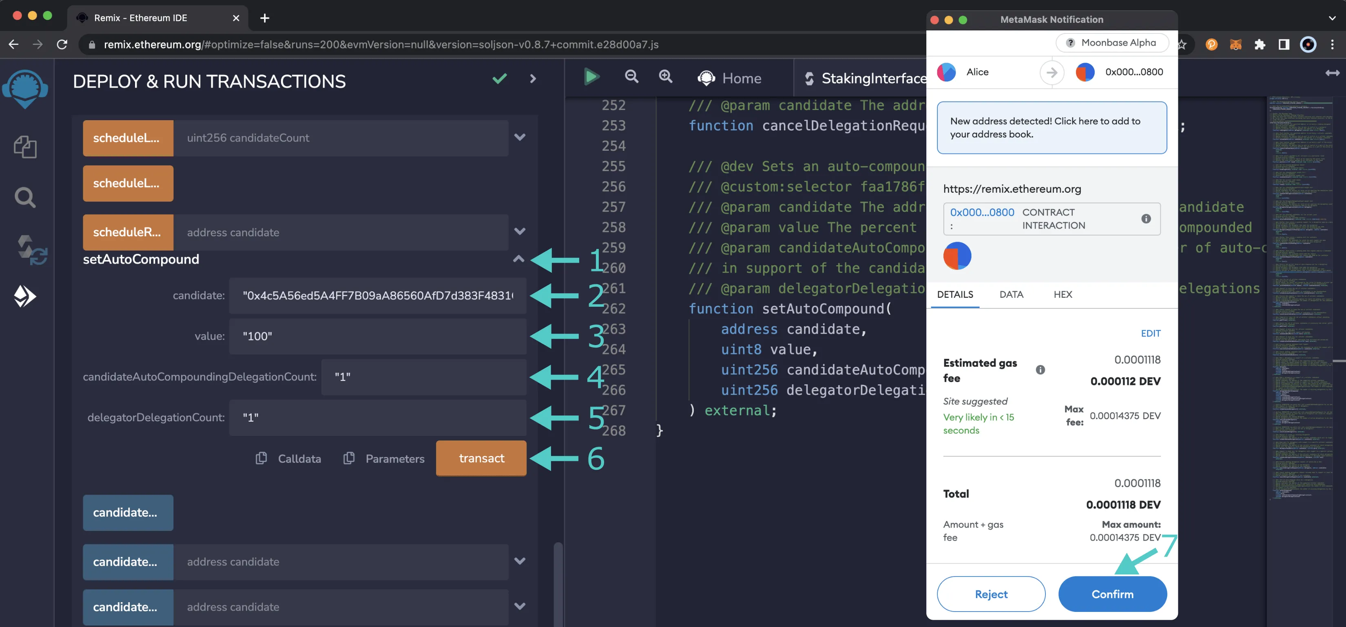This screenshot has height=627, width=1346.
Task: Zoom out the editor font
Action: pos(631,77)
